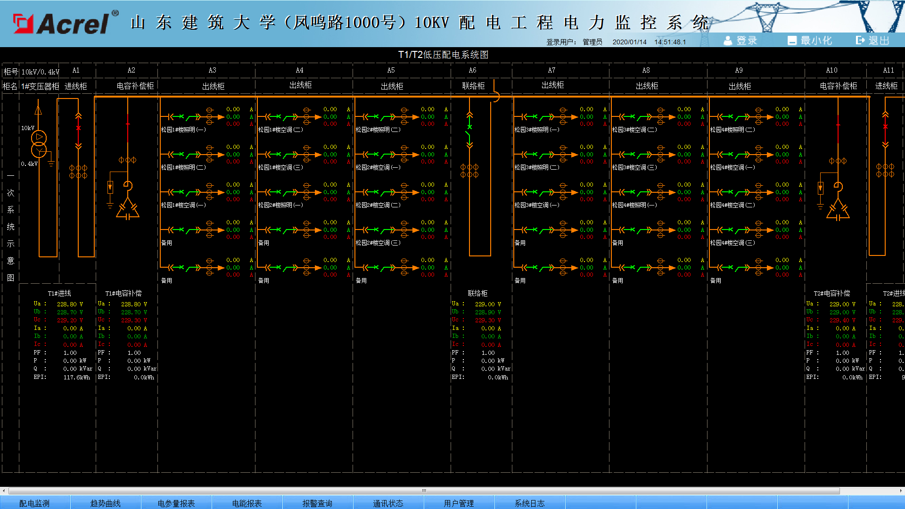
Task: Click the 用户管理 button
Action: [459, 503]
